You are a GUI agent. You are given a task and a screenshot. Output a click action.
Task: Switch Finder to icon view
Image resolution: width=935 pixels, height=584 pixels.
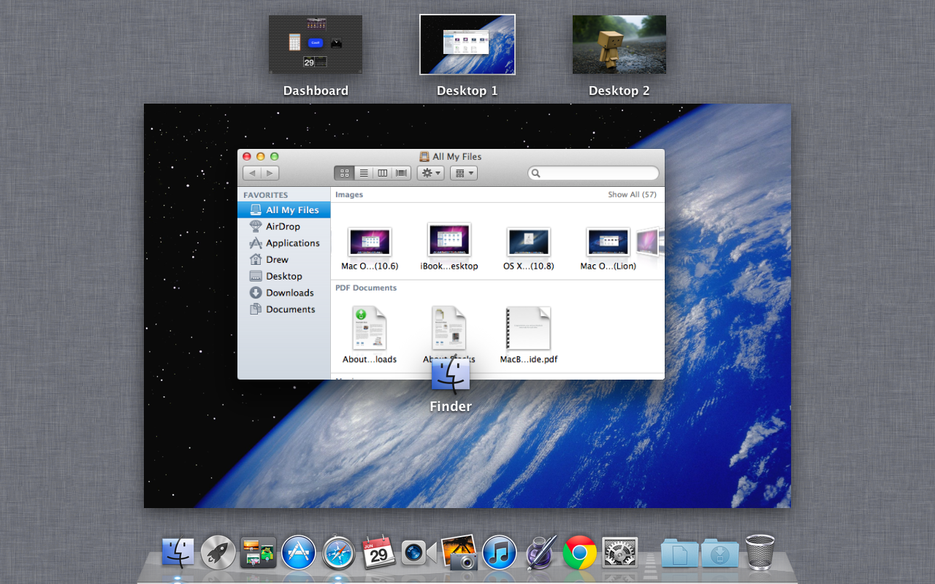[344, 173]
